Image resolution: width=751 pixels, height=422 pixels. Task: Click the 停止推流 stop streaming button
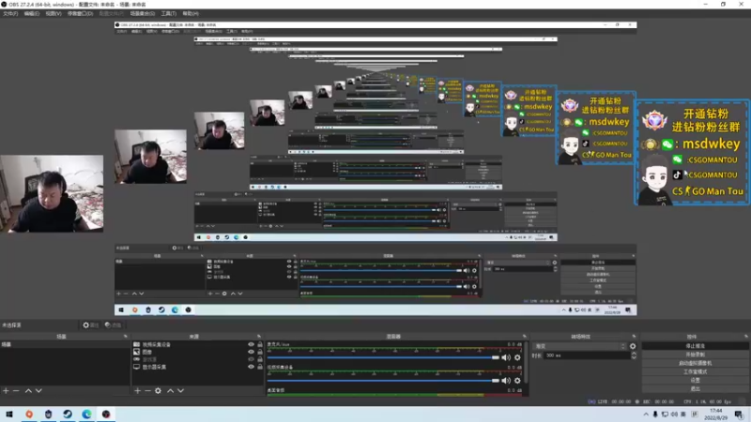click(695, 346)
